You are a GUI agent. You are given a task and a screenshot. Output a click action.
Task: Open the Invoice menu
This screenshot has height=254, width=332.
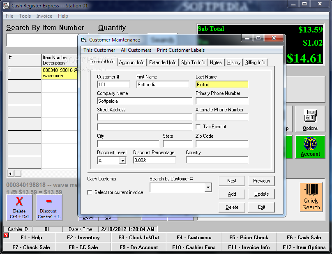point(44,16)
